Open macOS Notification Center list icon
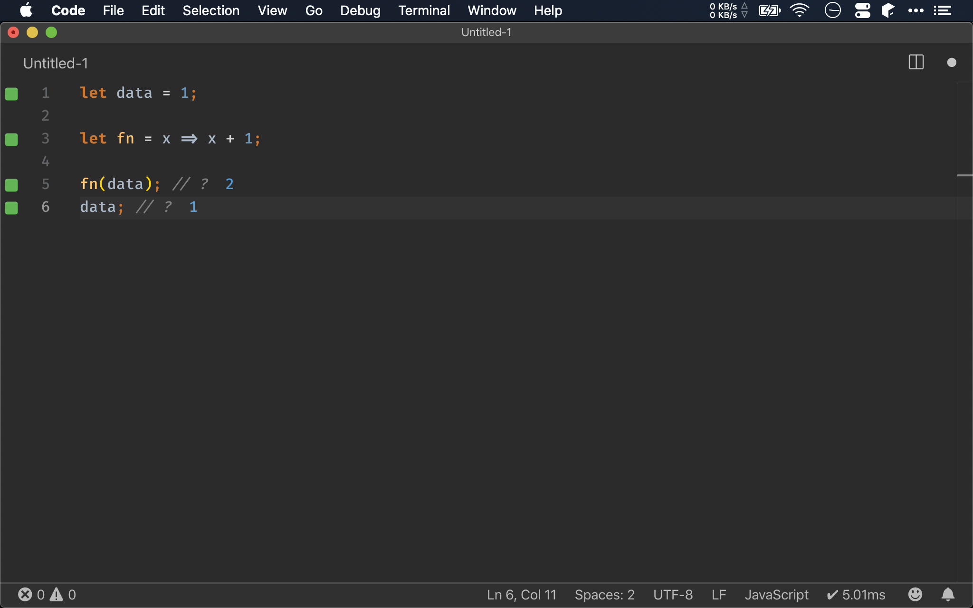 click(x=942, y=10)
